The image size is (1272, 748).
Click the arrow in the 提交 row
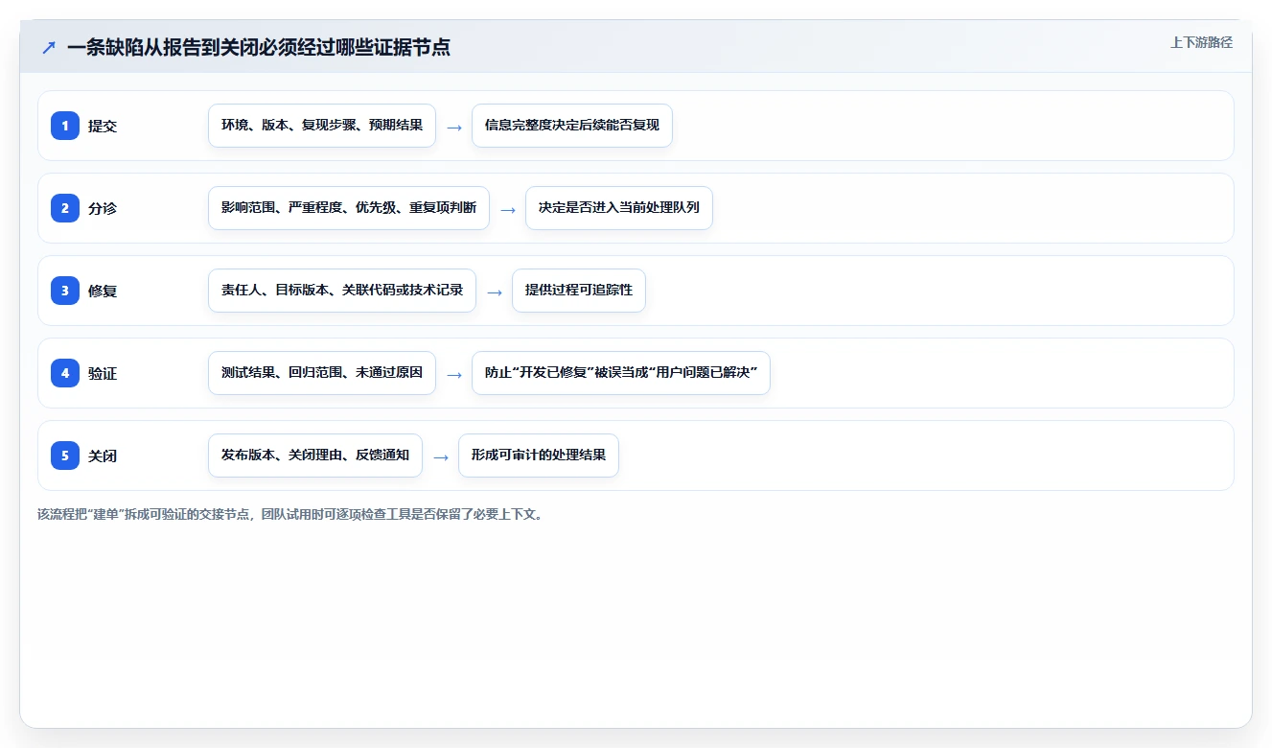pos(454,127)
